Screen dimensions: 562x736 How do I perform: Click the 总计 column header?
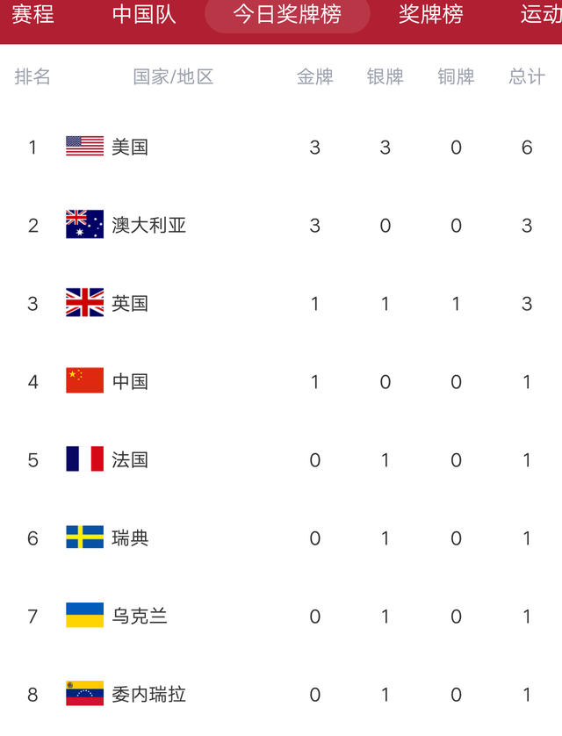[x=527, y=76]
